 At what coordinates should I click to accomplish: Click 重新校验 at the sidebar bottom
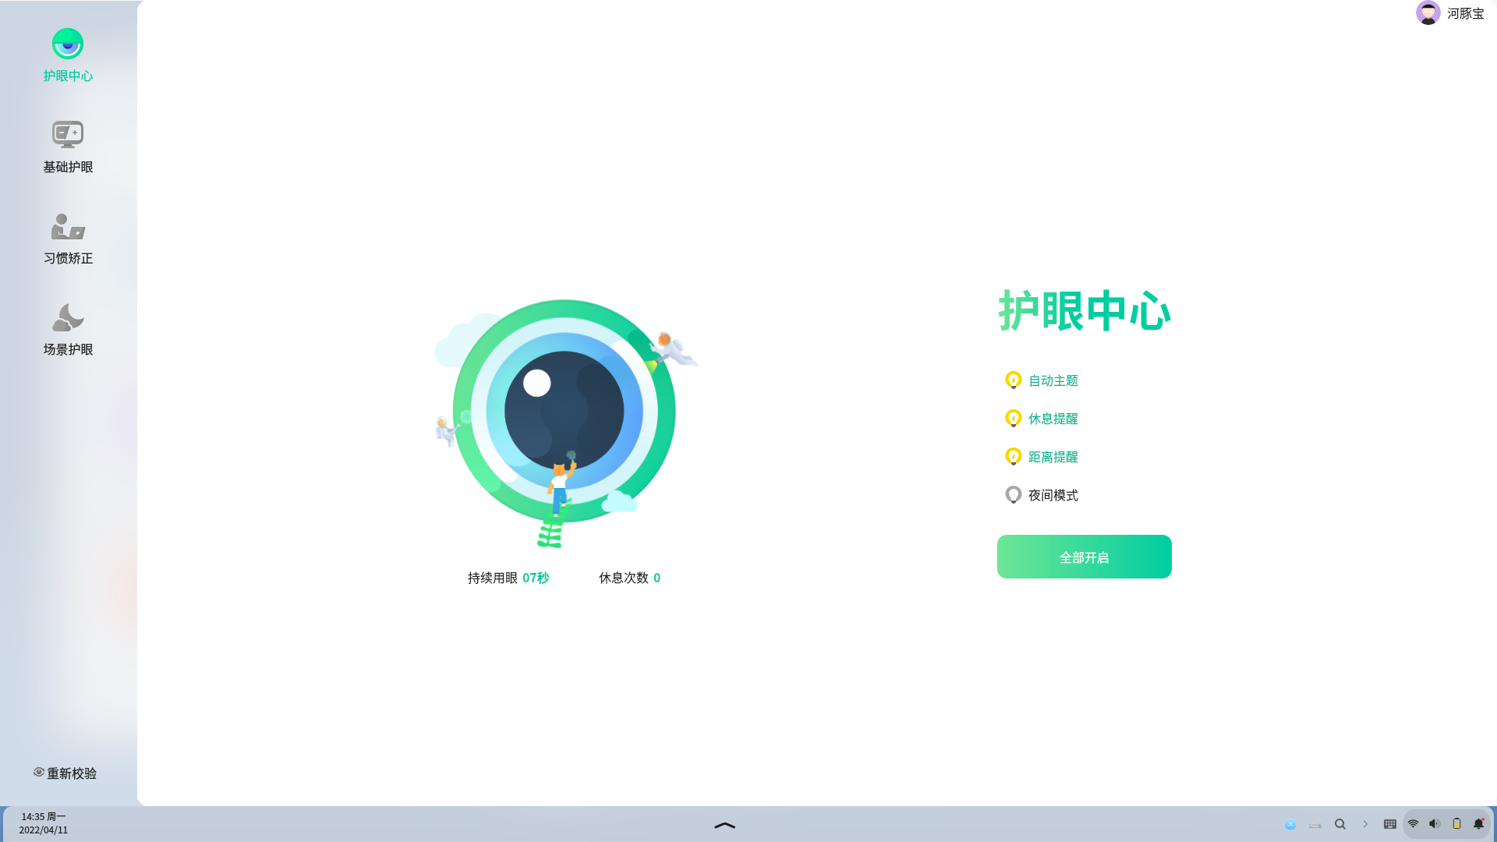[x=65, y=773]
